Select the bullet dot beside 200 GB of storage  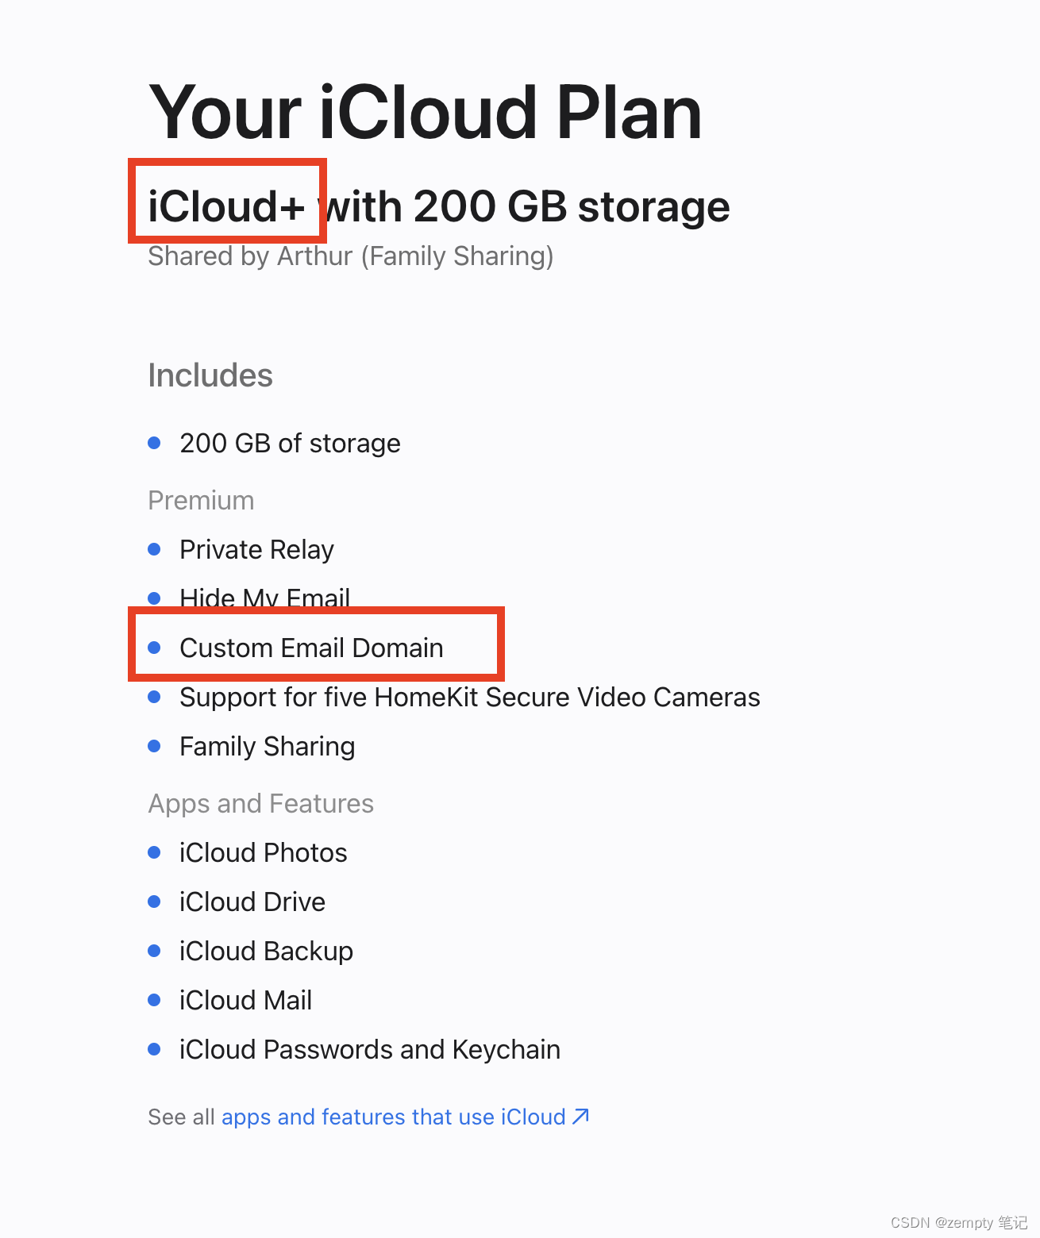pyautogui.click(x=154, y=443)
